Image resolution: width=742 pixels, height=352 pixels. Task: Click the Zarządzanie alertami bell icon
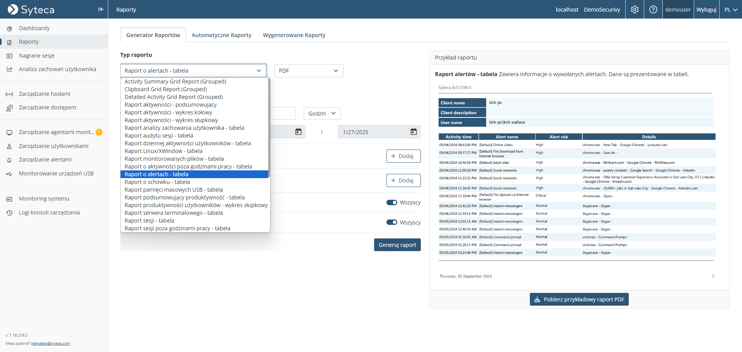tap(10, 160)
